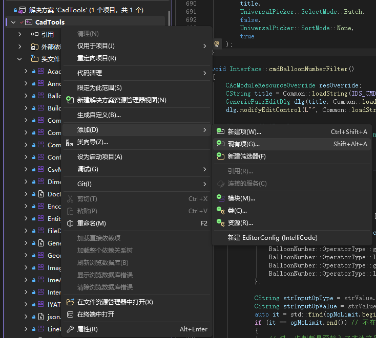Choose 重命名(M)

[x=137, y=223]
